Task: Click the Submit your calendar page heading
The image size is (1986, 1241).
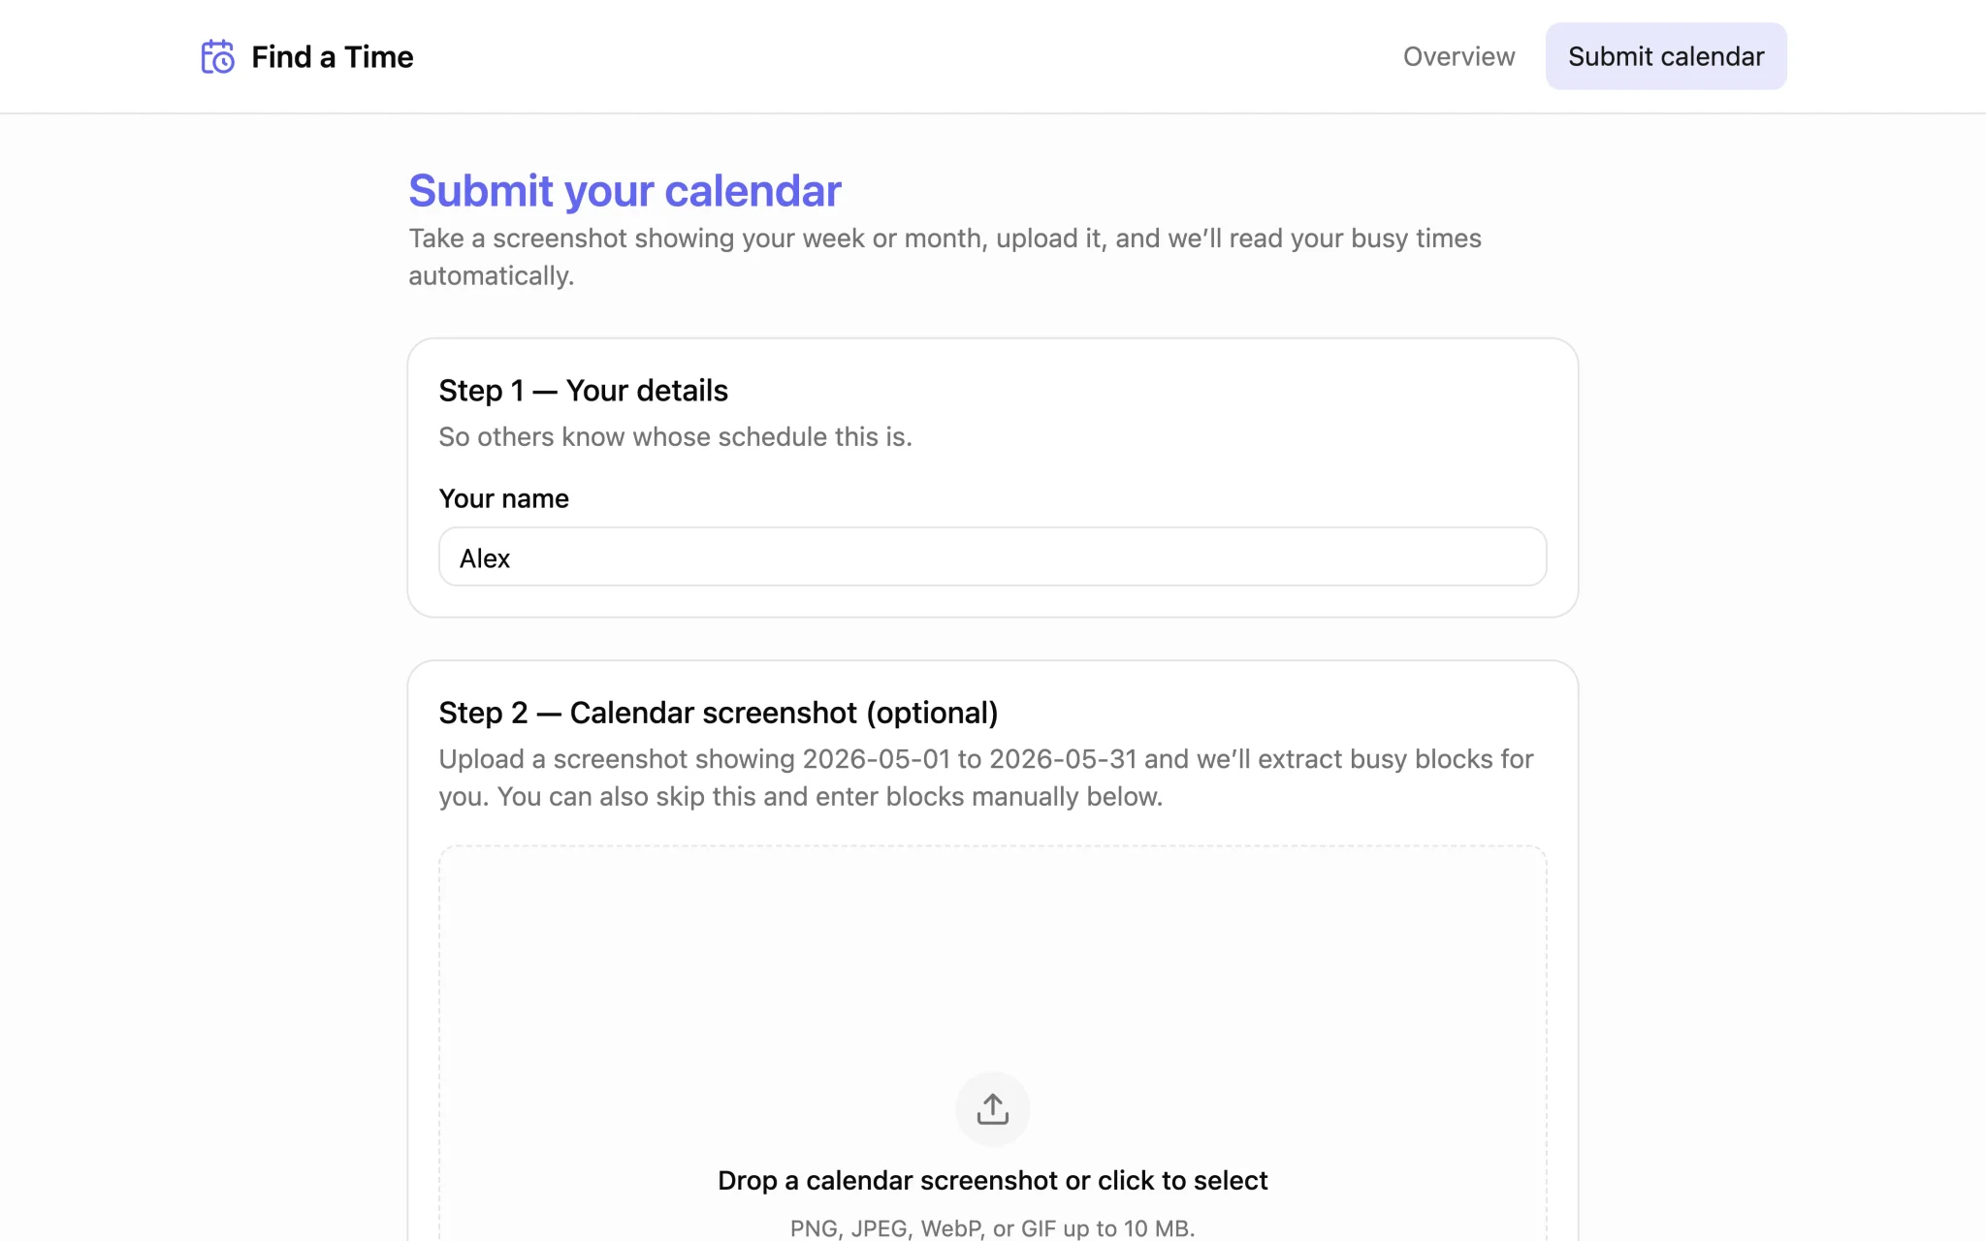Action: [625, 190]
